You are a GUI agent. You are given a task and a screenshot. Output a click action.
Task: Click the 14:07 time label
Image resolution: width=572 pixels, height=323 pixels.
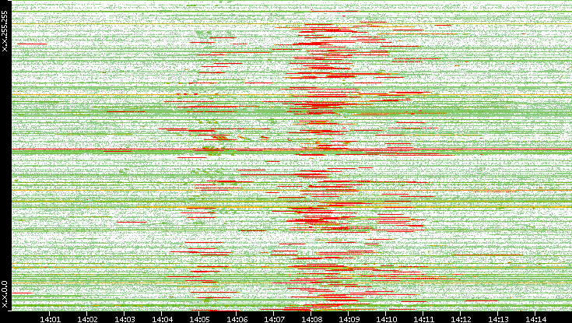pyautogui.click(x=274, y=318)
